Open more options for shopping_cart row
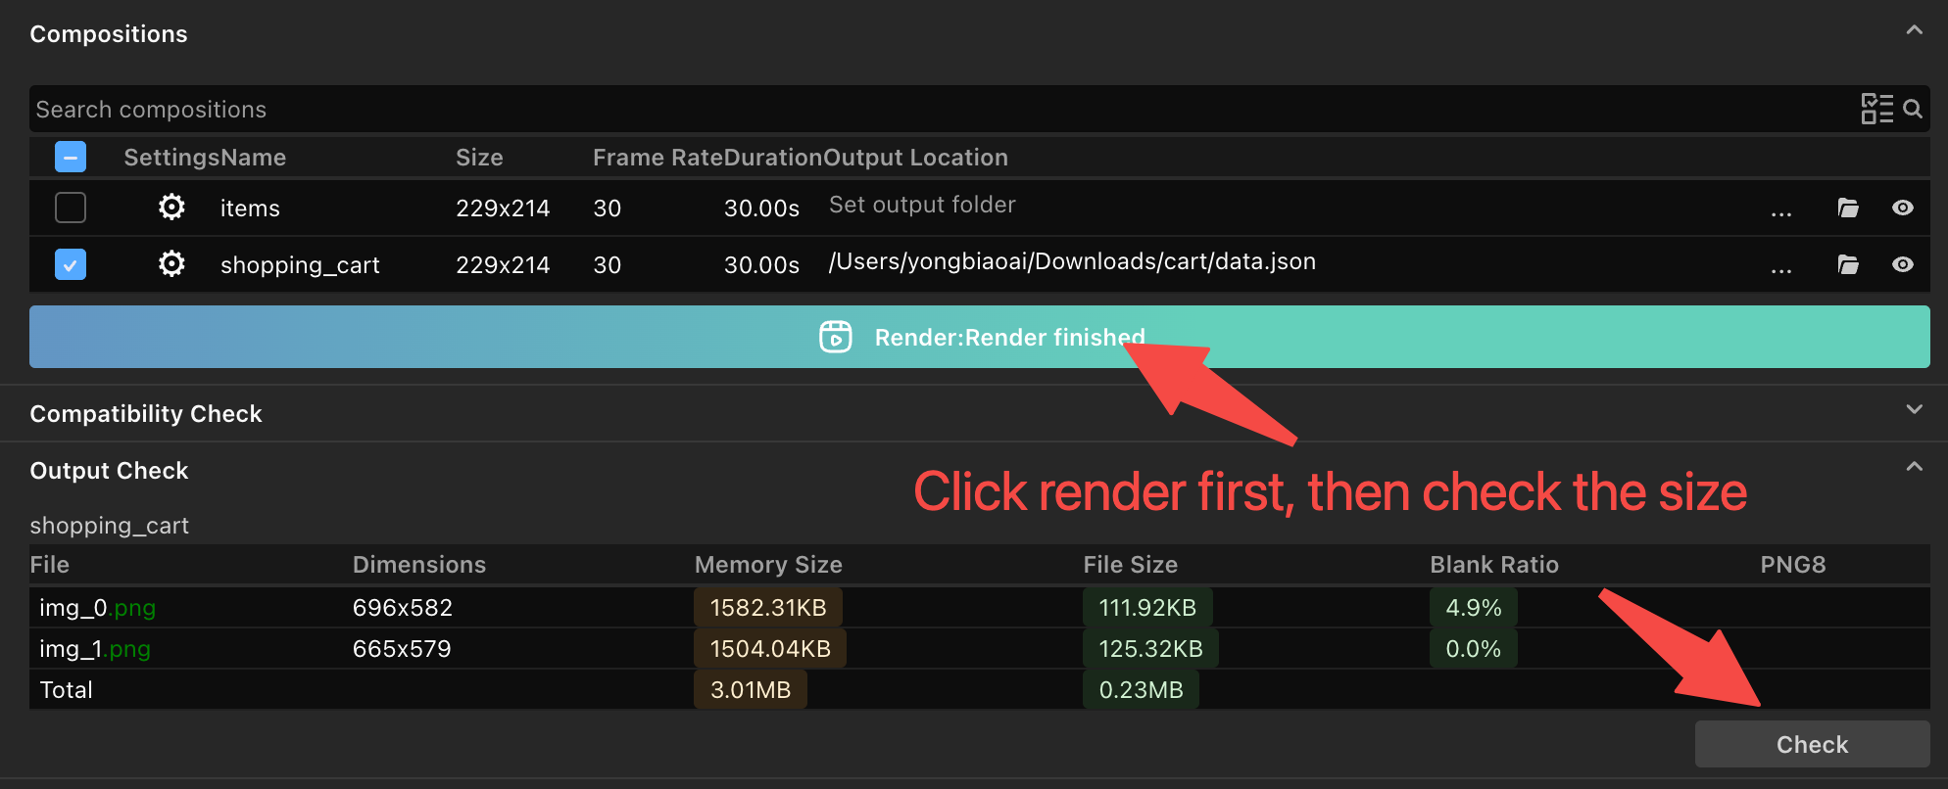 click(1781, 268)
